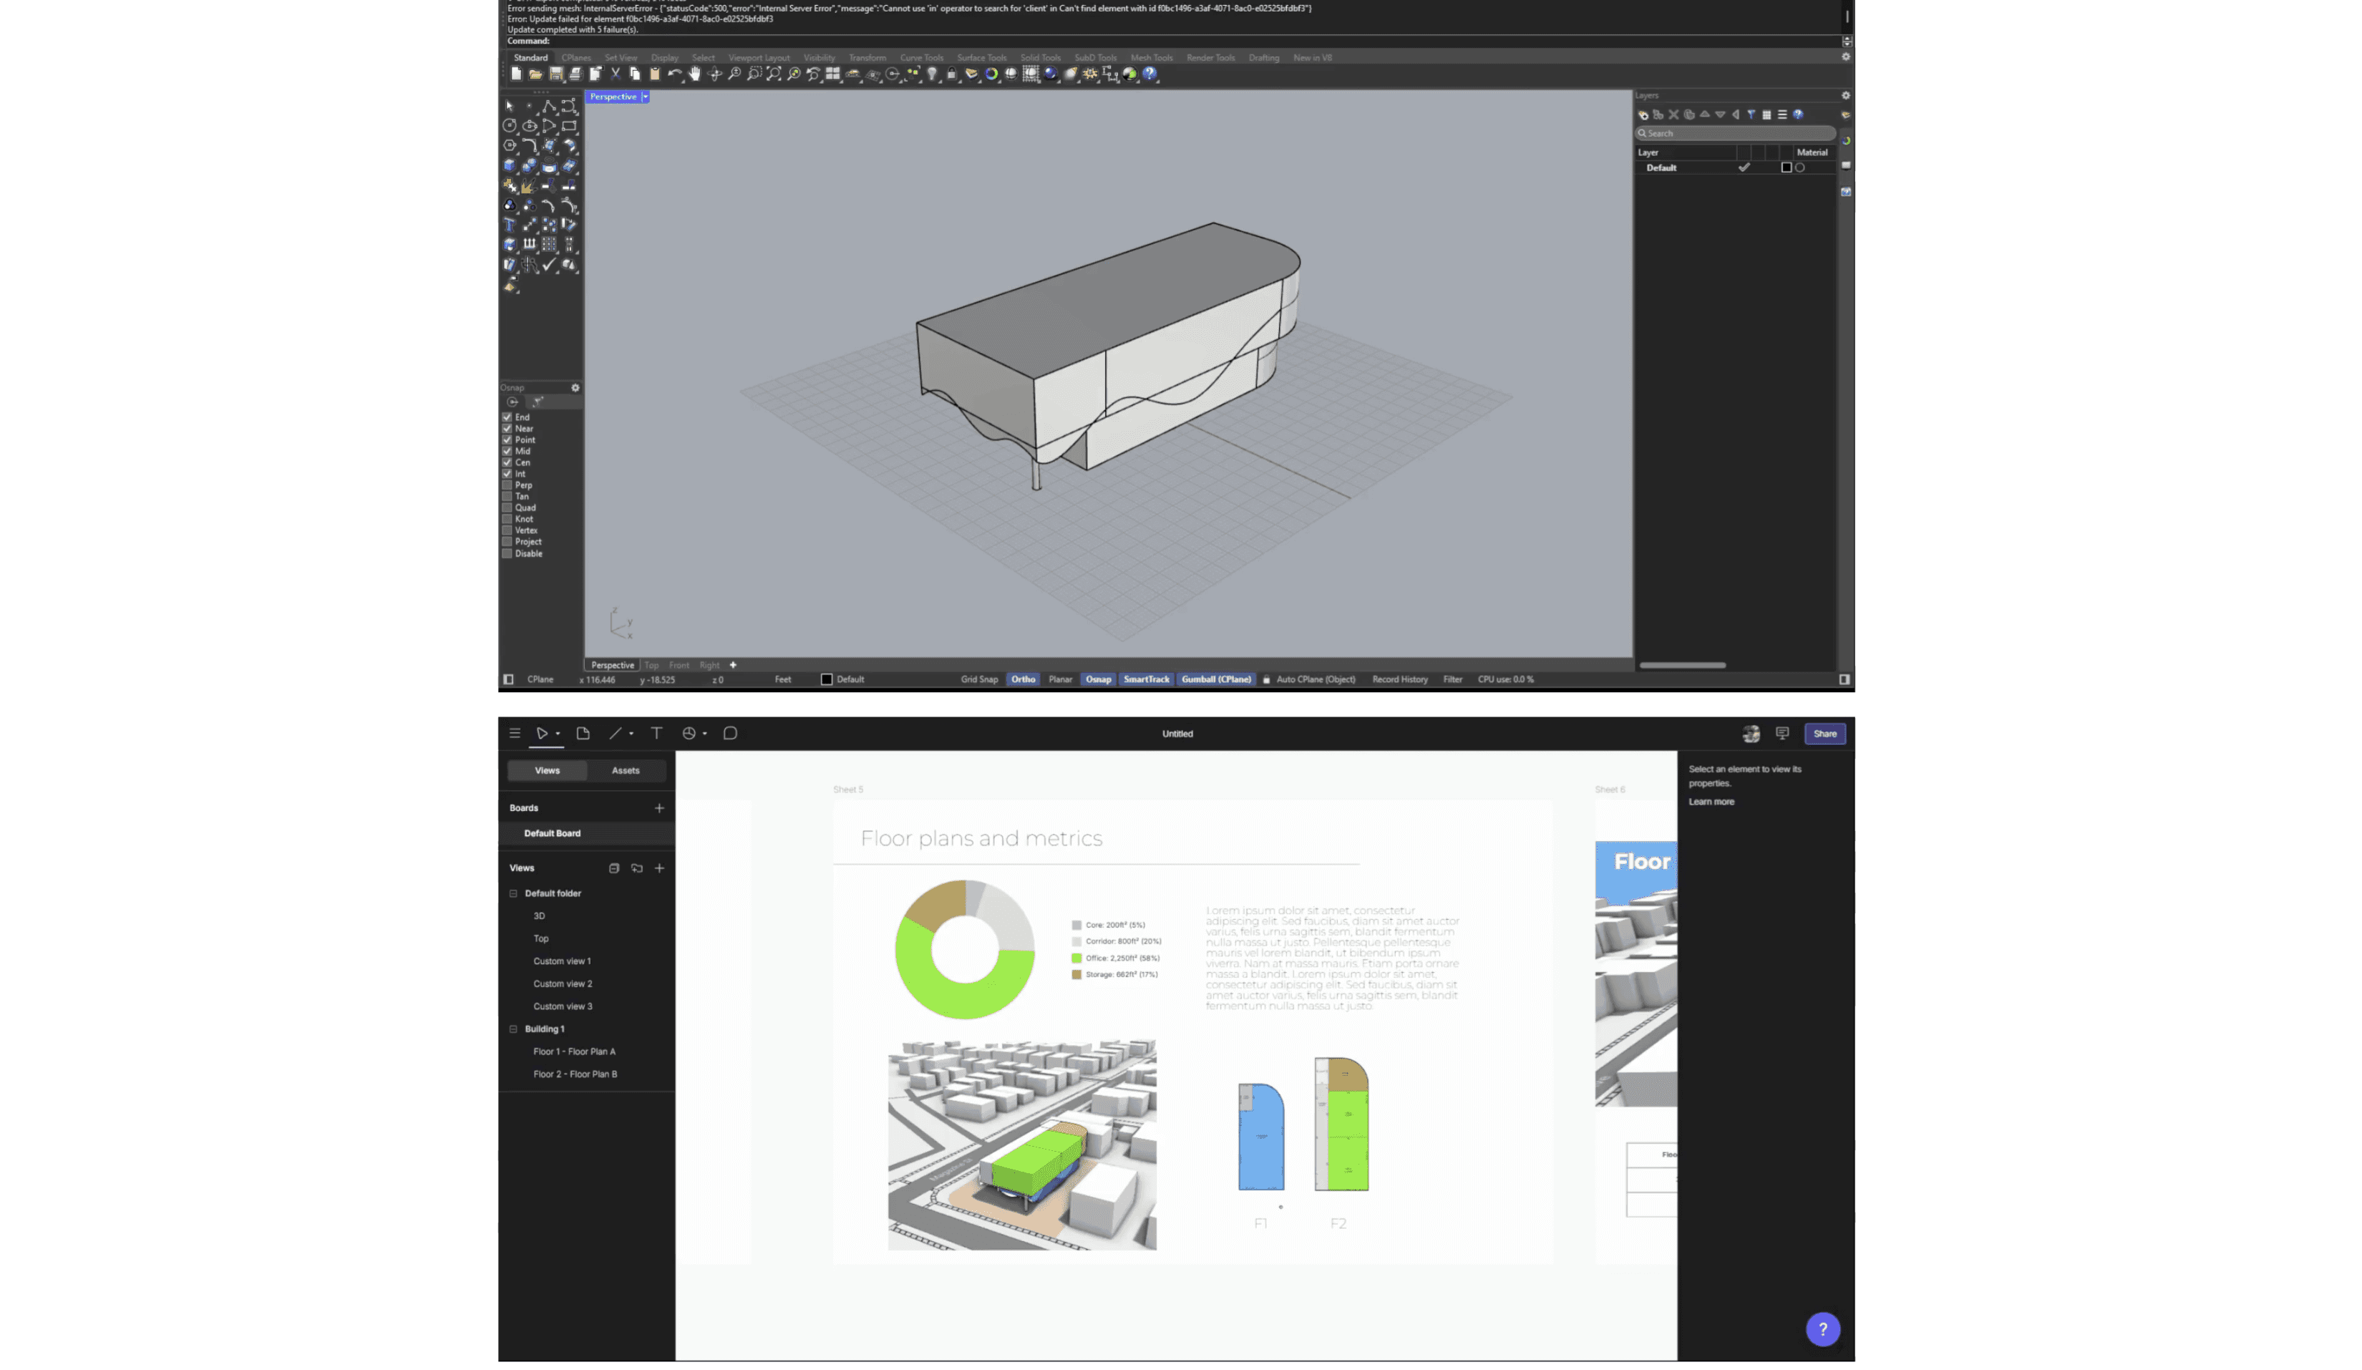The image size is (2362, 1370).
Task: Click the Pan hand tool icon
Action: coord(694,74)
